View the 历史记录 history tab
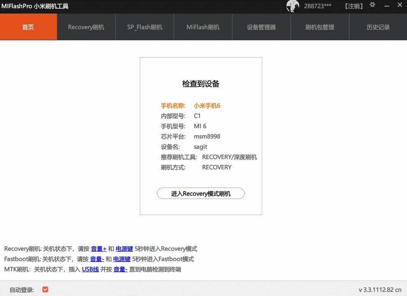Viewport: 407px width, 296px height. 378,27
